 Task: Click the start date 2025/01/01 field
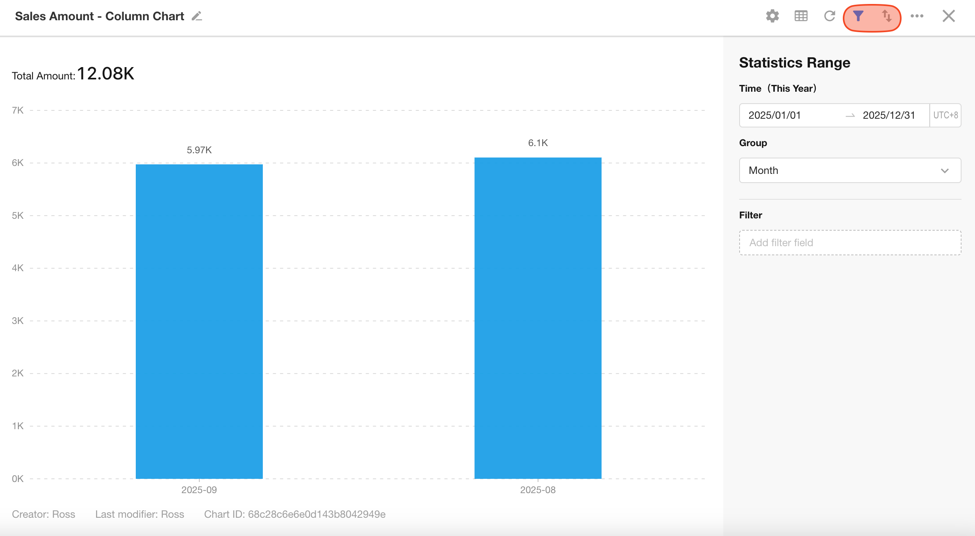point(775,115)
